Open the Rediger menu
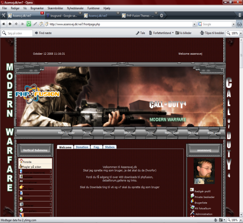Image resolution: width=243 pixels, height=223 pixels. (15, 8)
